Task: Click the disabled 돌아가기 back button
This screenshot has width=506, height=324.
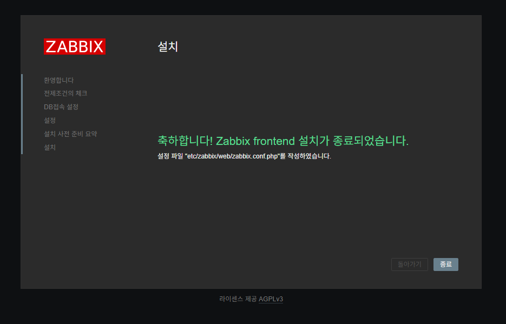Action: point(410,265)
